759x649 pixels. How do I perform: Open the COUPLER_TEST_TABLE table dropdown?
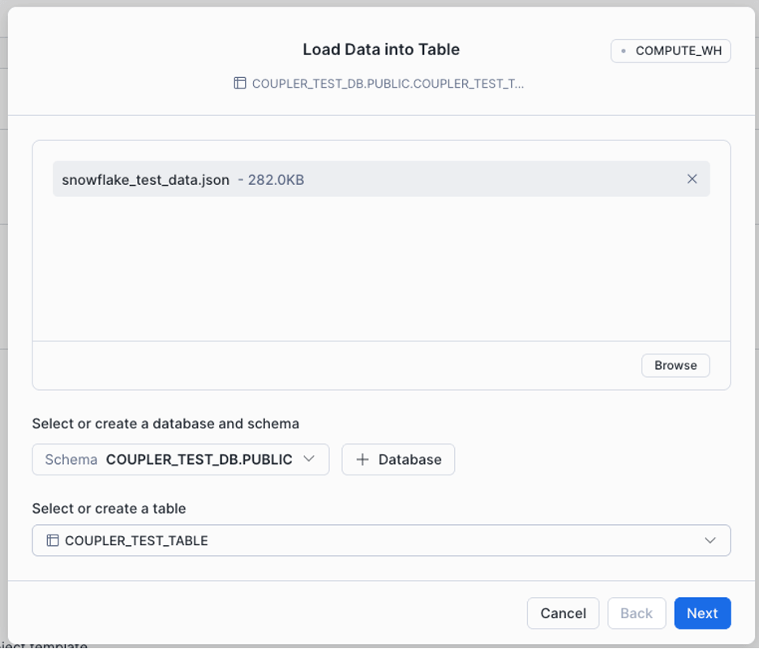(381, 540)
